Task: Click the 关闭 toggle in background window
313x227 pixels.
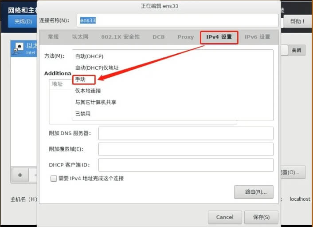Action: (297, 50)
